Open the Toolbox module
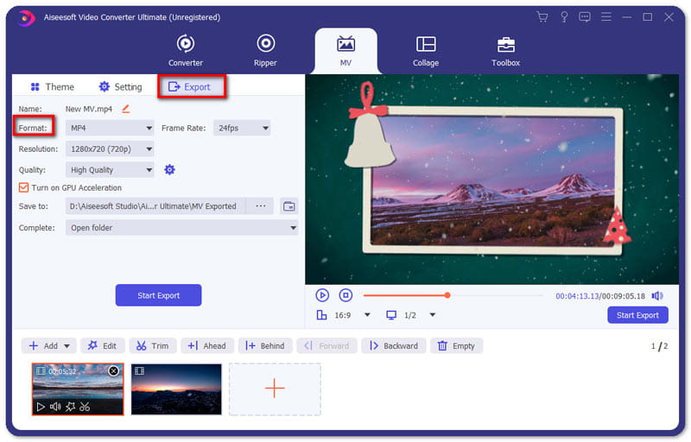This screenshot has width=691, height=442. 505,51
